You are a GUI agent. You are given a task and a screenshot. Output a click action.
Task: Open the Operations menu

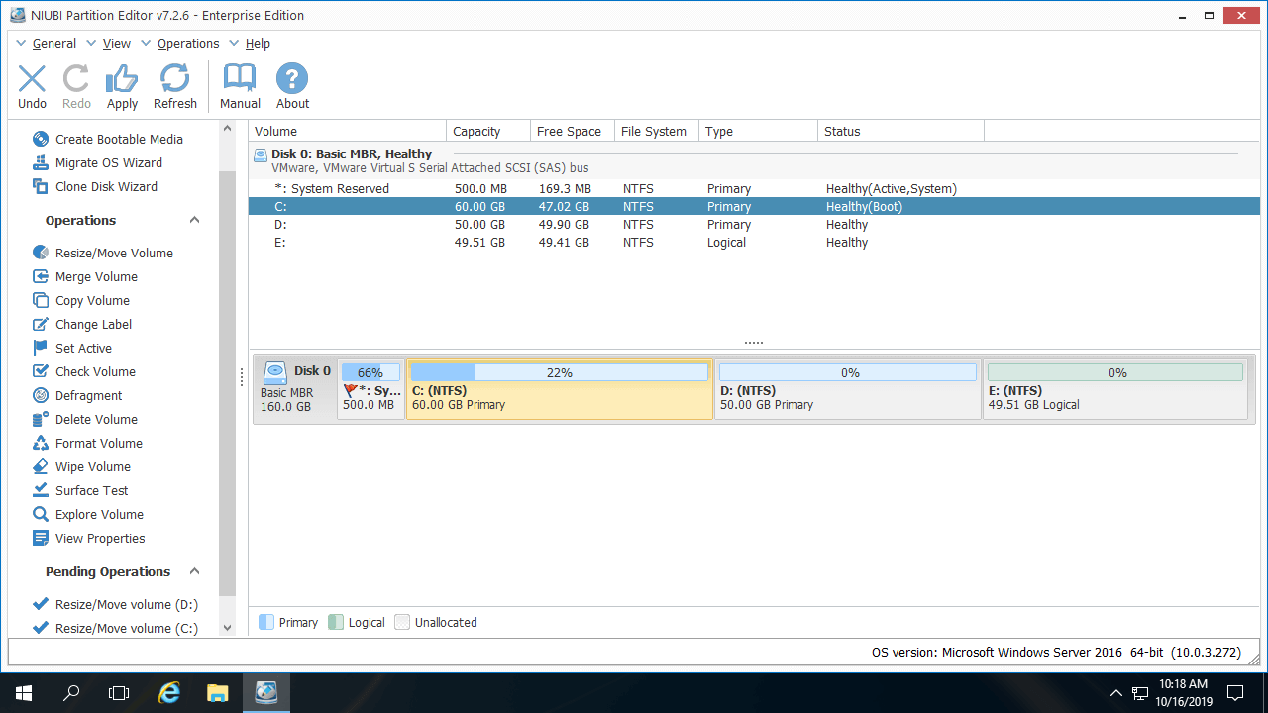(187, 44)
